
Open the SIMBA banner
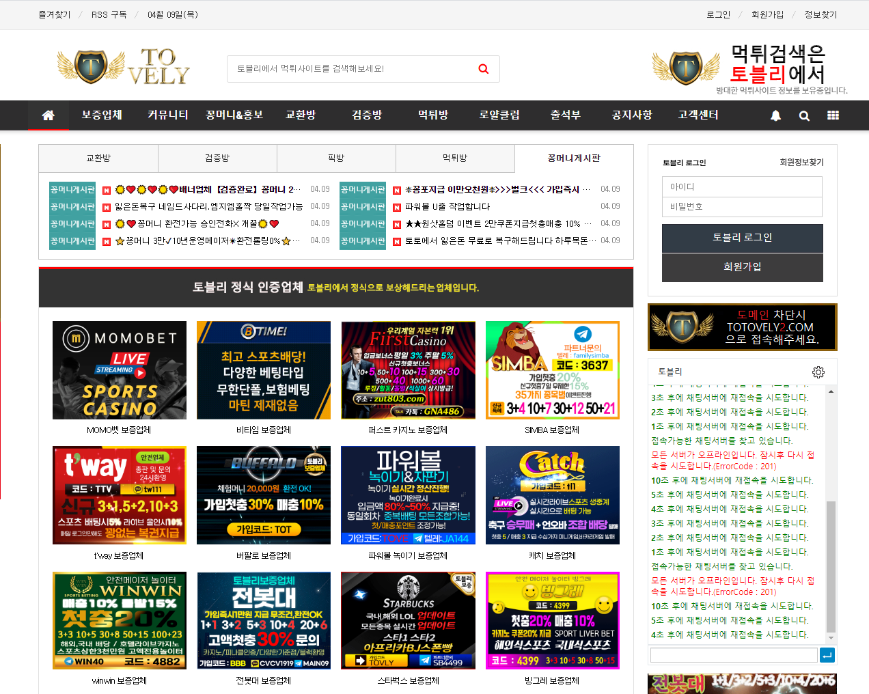553,370
